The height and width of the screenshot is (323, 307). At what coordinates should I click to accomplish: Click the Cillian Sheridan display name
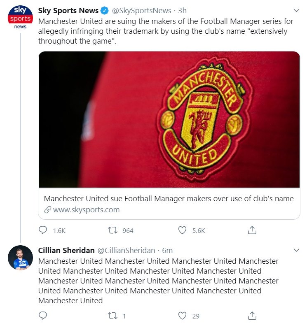[x=66, y=250]
